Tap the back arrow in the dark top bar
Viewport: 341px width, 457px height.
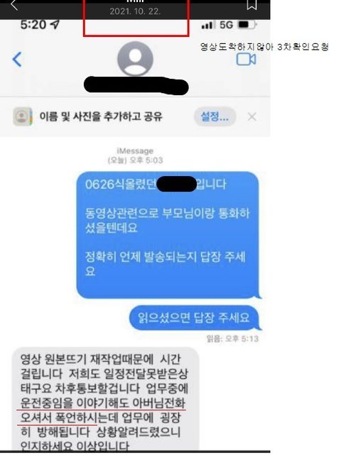point(14,5)
